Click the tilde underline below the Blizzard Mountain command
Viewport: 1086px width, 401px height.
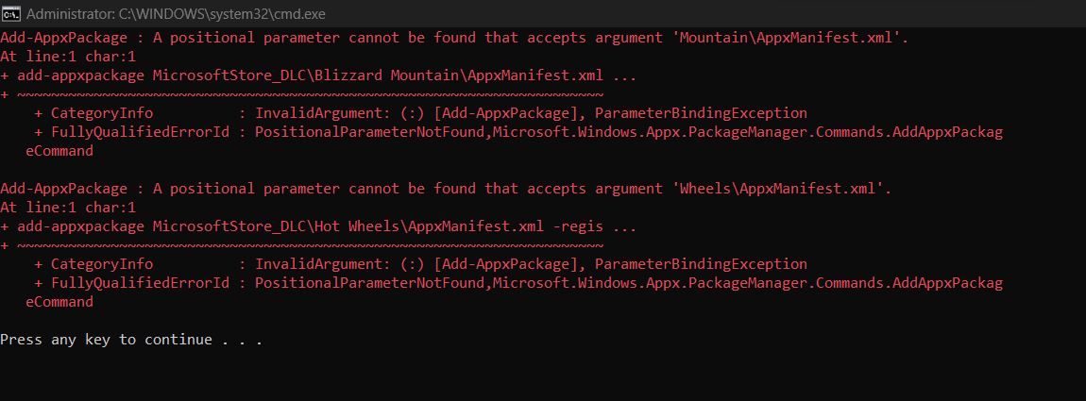click(x=310, y=94)
